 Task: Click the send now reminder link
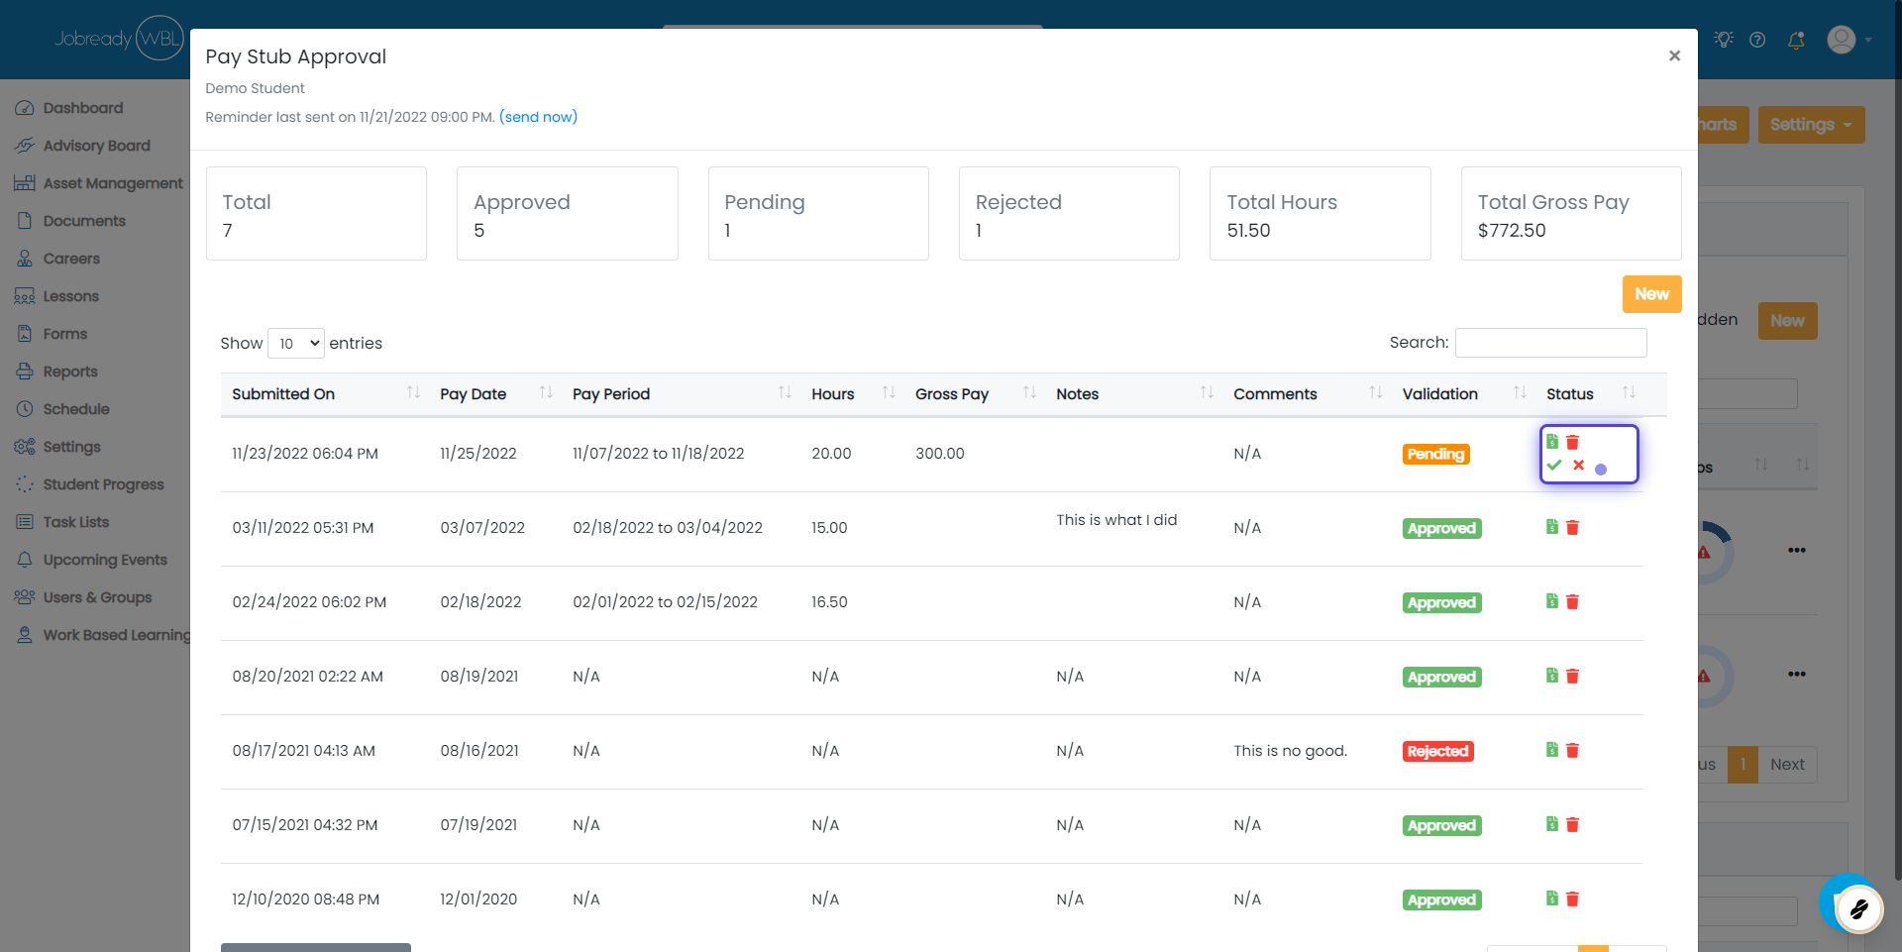[x=538, y=117]
